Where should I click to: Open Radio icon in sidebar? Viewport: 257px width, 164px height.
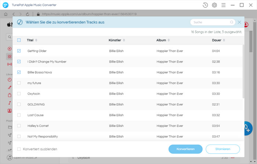click(10, 64)
